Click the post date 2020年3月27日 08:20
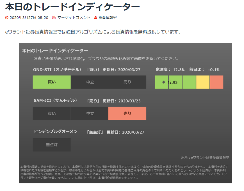244x191 pixels. [29, 18]
